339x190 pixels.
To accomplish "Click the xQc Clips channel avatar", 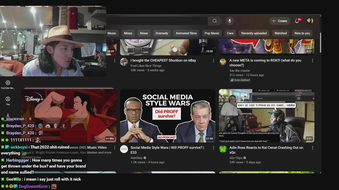I will [x=223, y=149].
